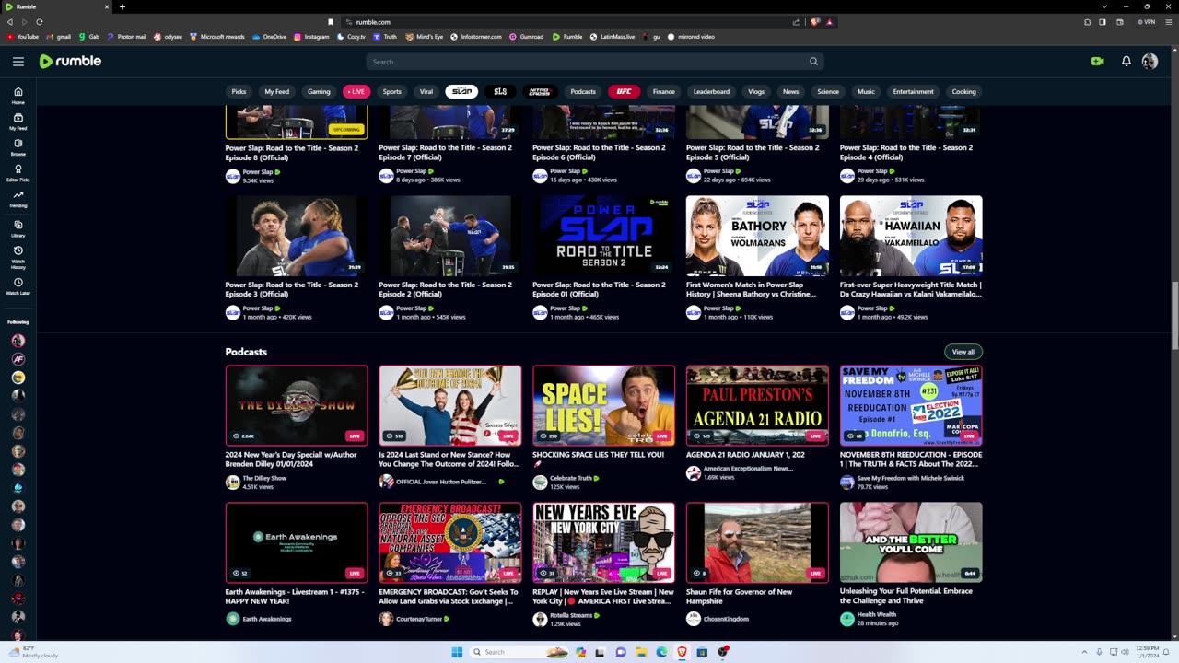The width and height of the screenshot is (1179, 663).
Task: Click the share icon in address bar
Action: coord(796,22)
